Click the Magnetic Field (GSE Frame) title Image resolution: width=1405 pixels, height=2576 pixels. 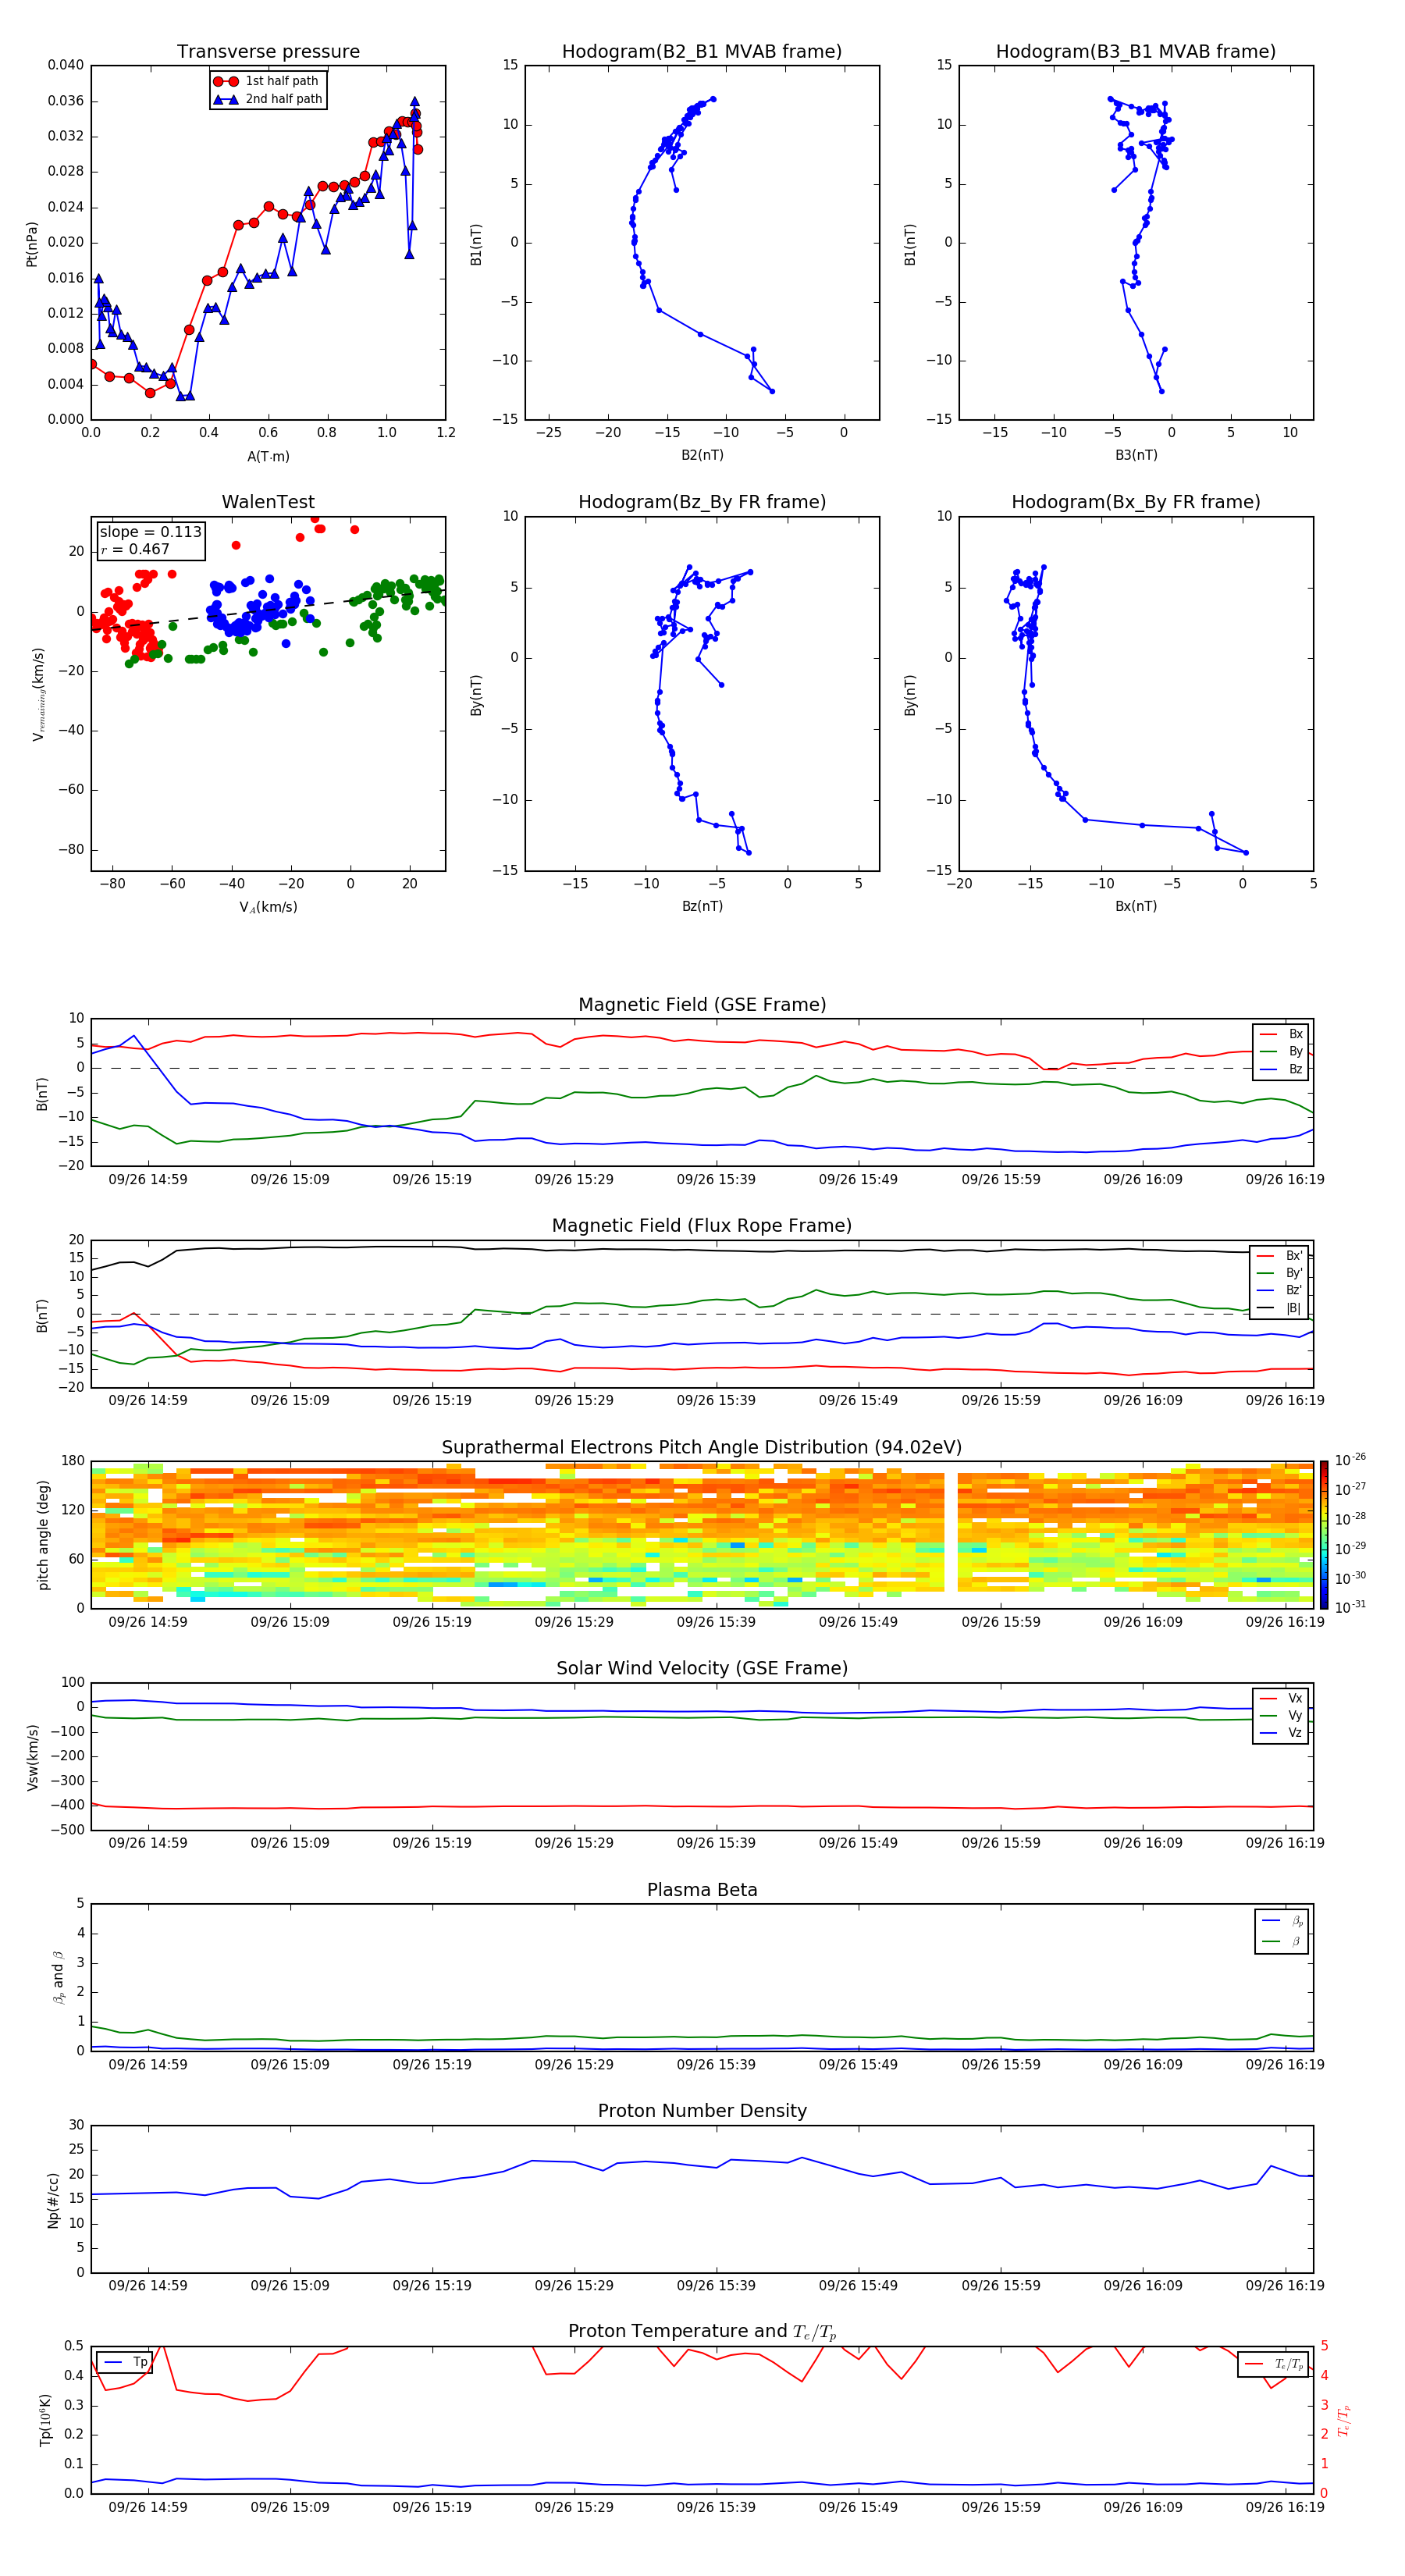[702, 1005]
